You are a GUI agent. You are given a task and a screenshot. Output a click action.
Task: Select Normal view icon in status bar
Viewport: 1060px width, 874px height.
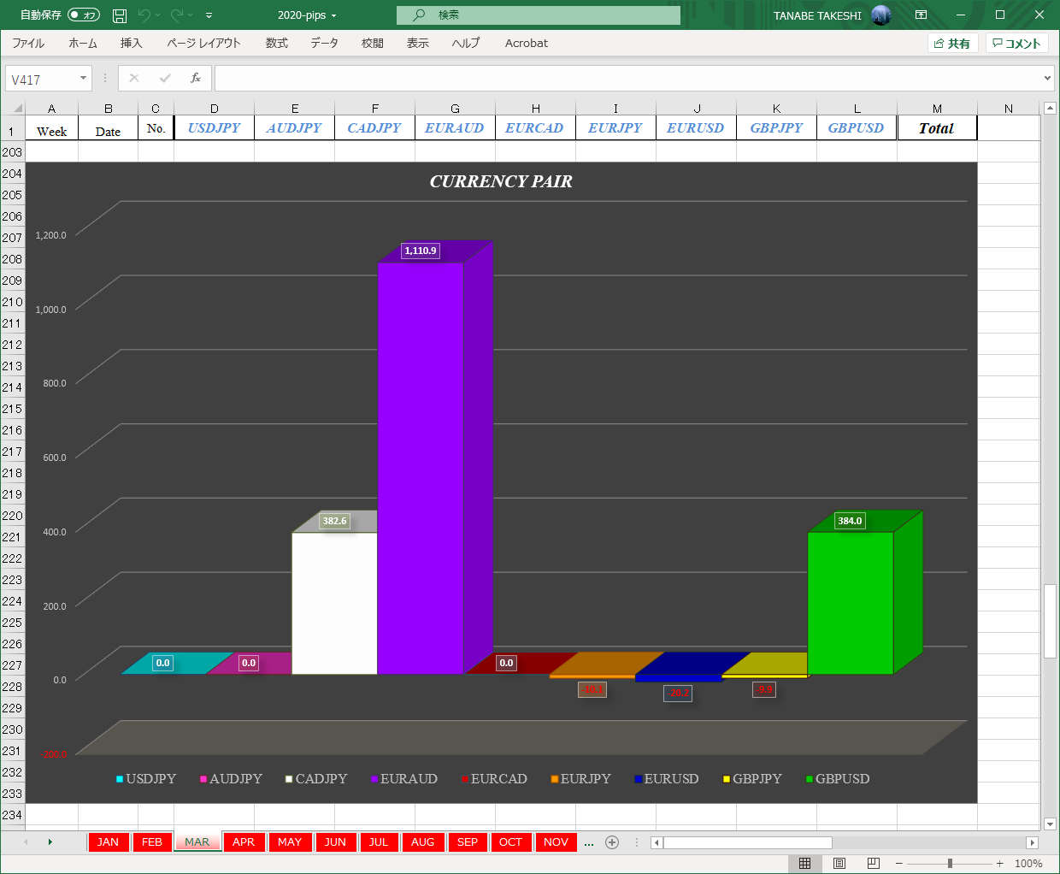pyautogui.click(x=804, y=864)
